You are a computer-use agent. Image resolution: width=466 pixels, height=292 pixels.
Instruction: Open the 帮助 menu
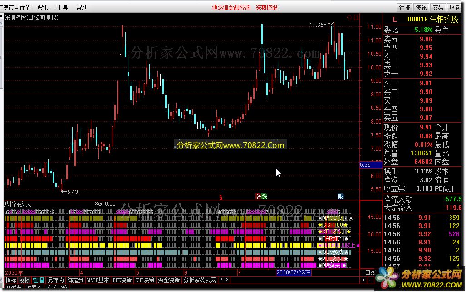click(82, 7)
